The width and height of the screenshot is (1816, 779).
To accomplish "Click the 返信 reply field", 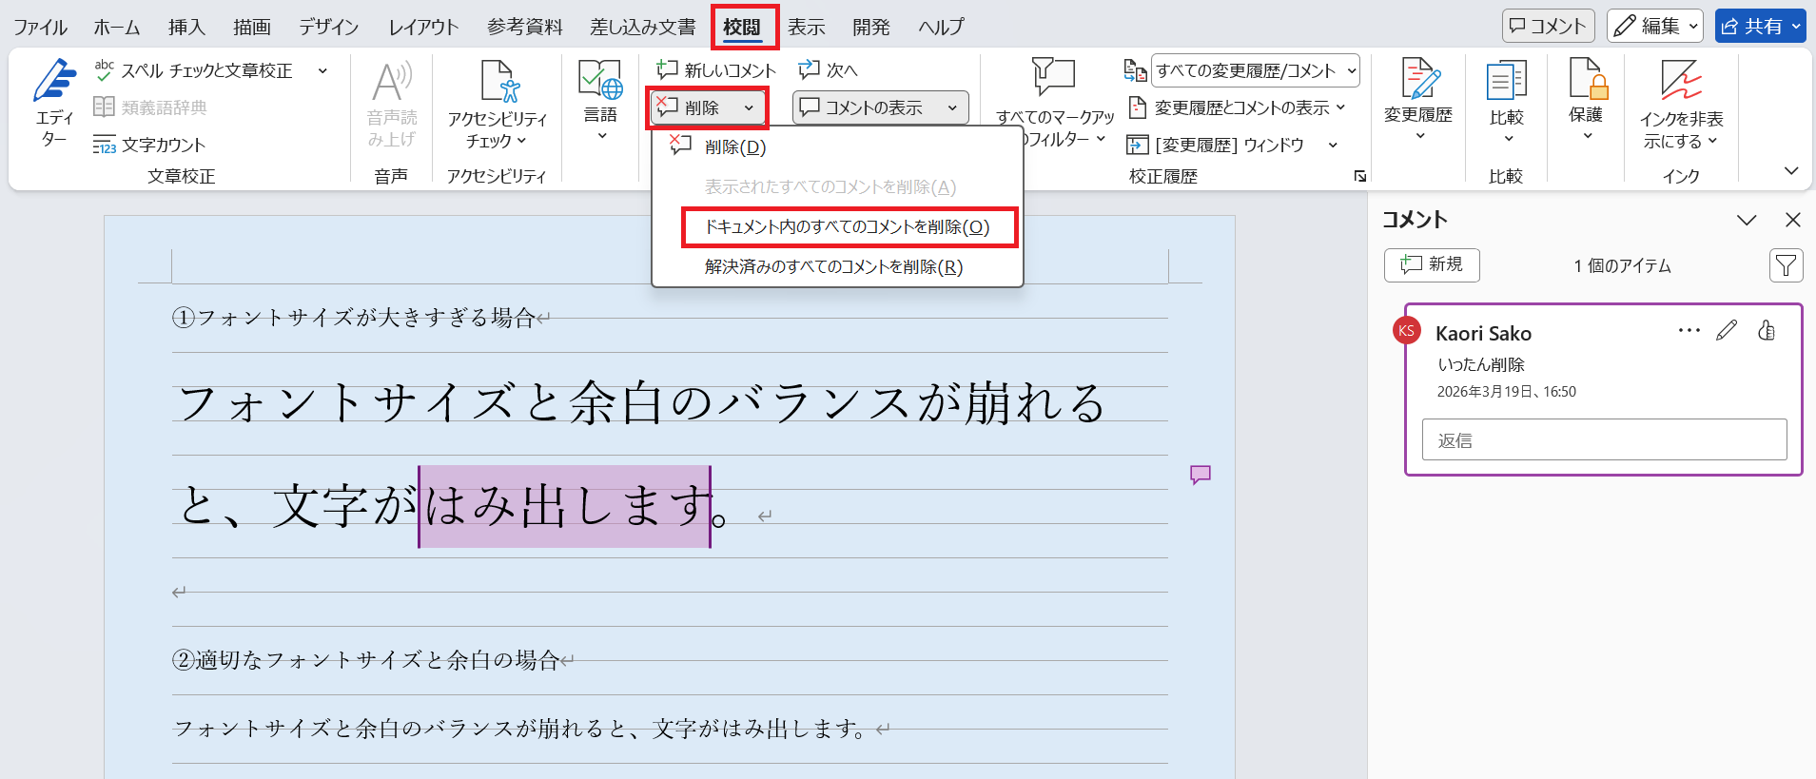I will 1604,439.
